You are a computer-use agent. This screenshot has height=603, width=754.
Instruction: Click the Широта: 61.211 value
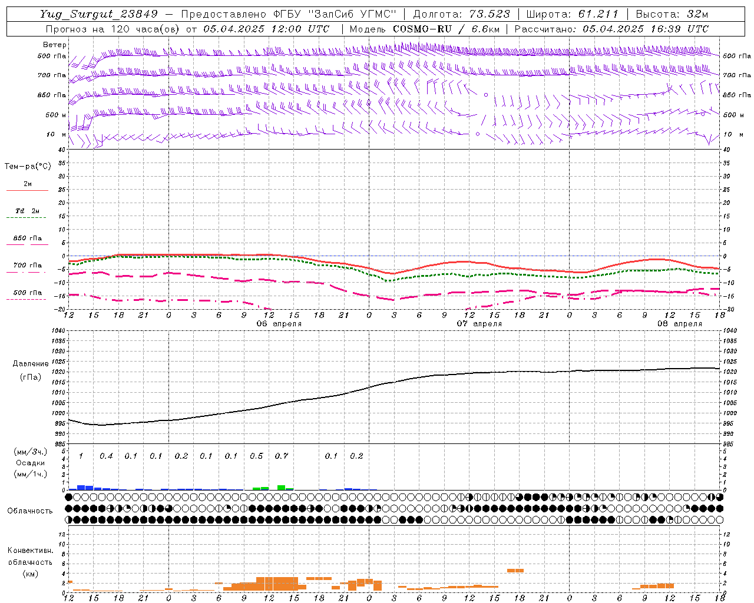(x=572, y=14)
